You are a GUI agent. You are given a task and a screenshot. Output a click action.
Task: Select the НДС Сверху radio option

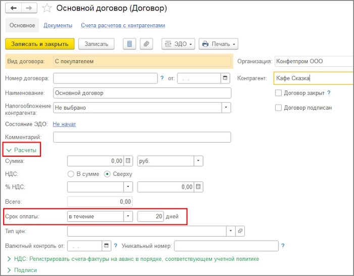click(x=107, y=174)
